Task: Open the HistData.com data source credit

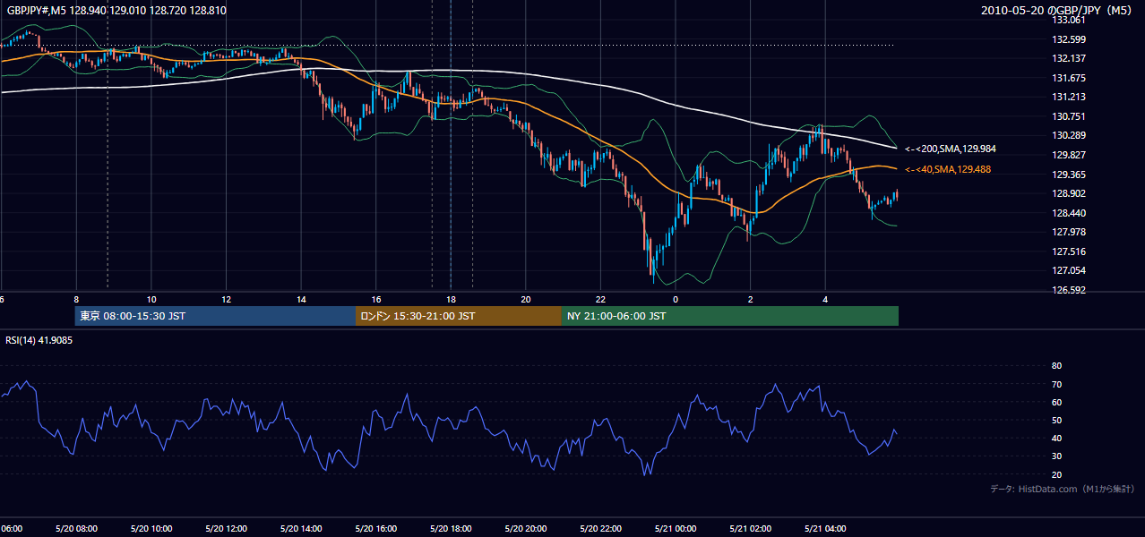Action: pos(1062,489)
